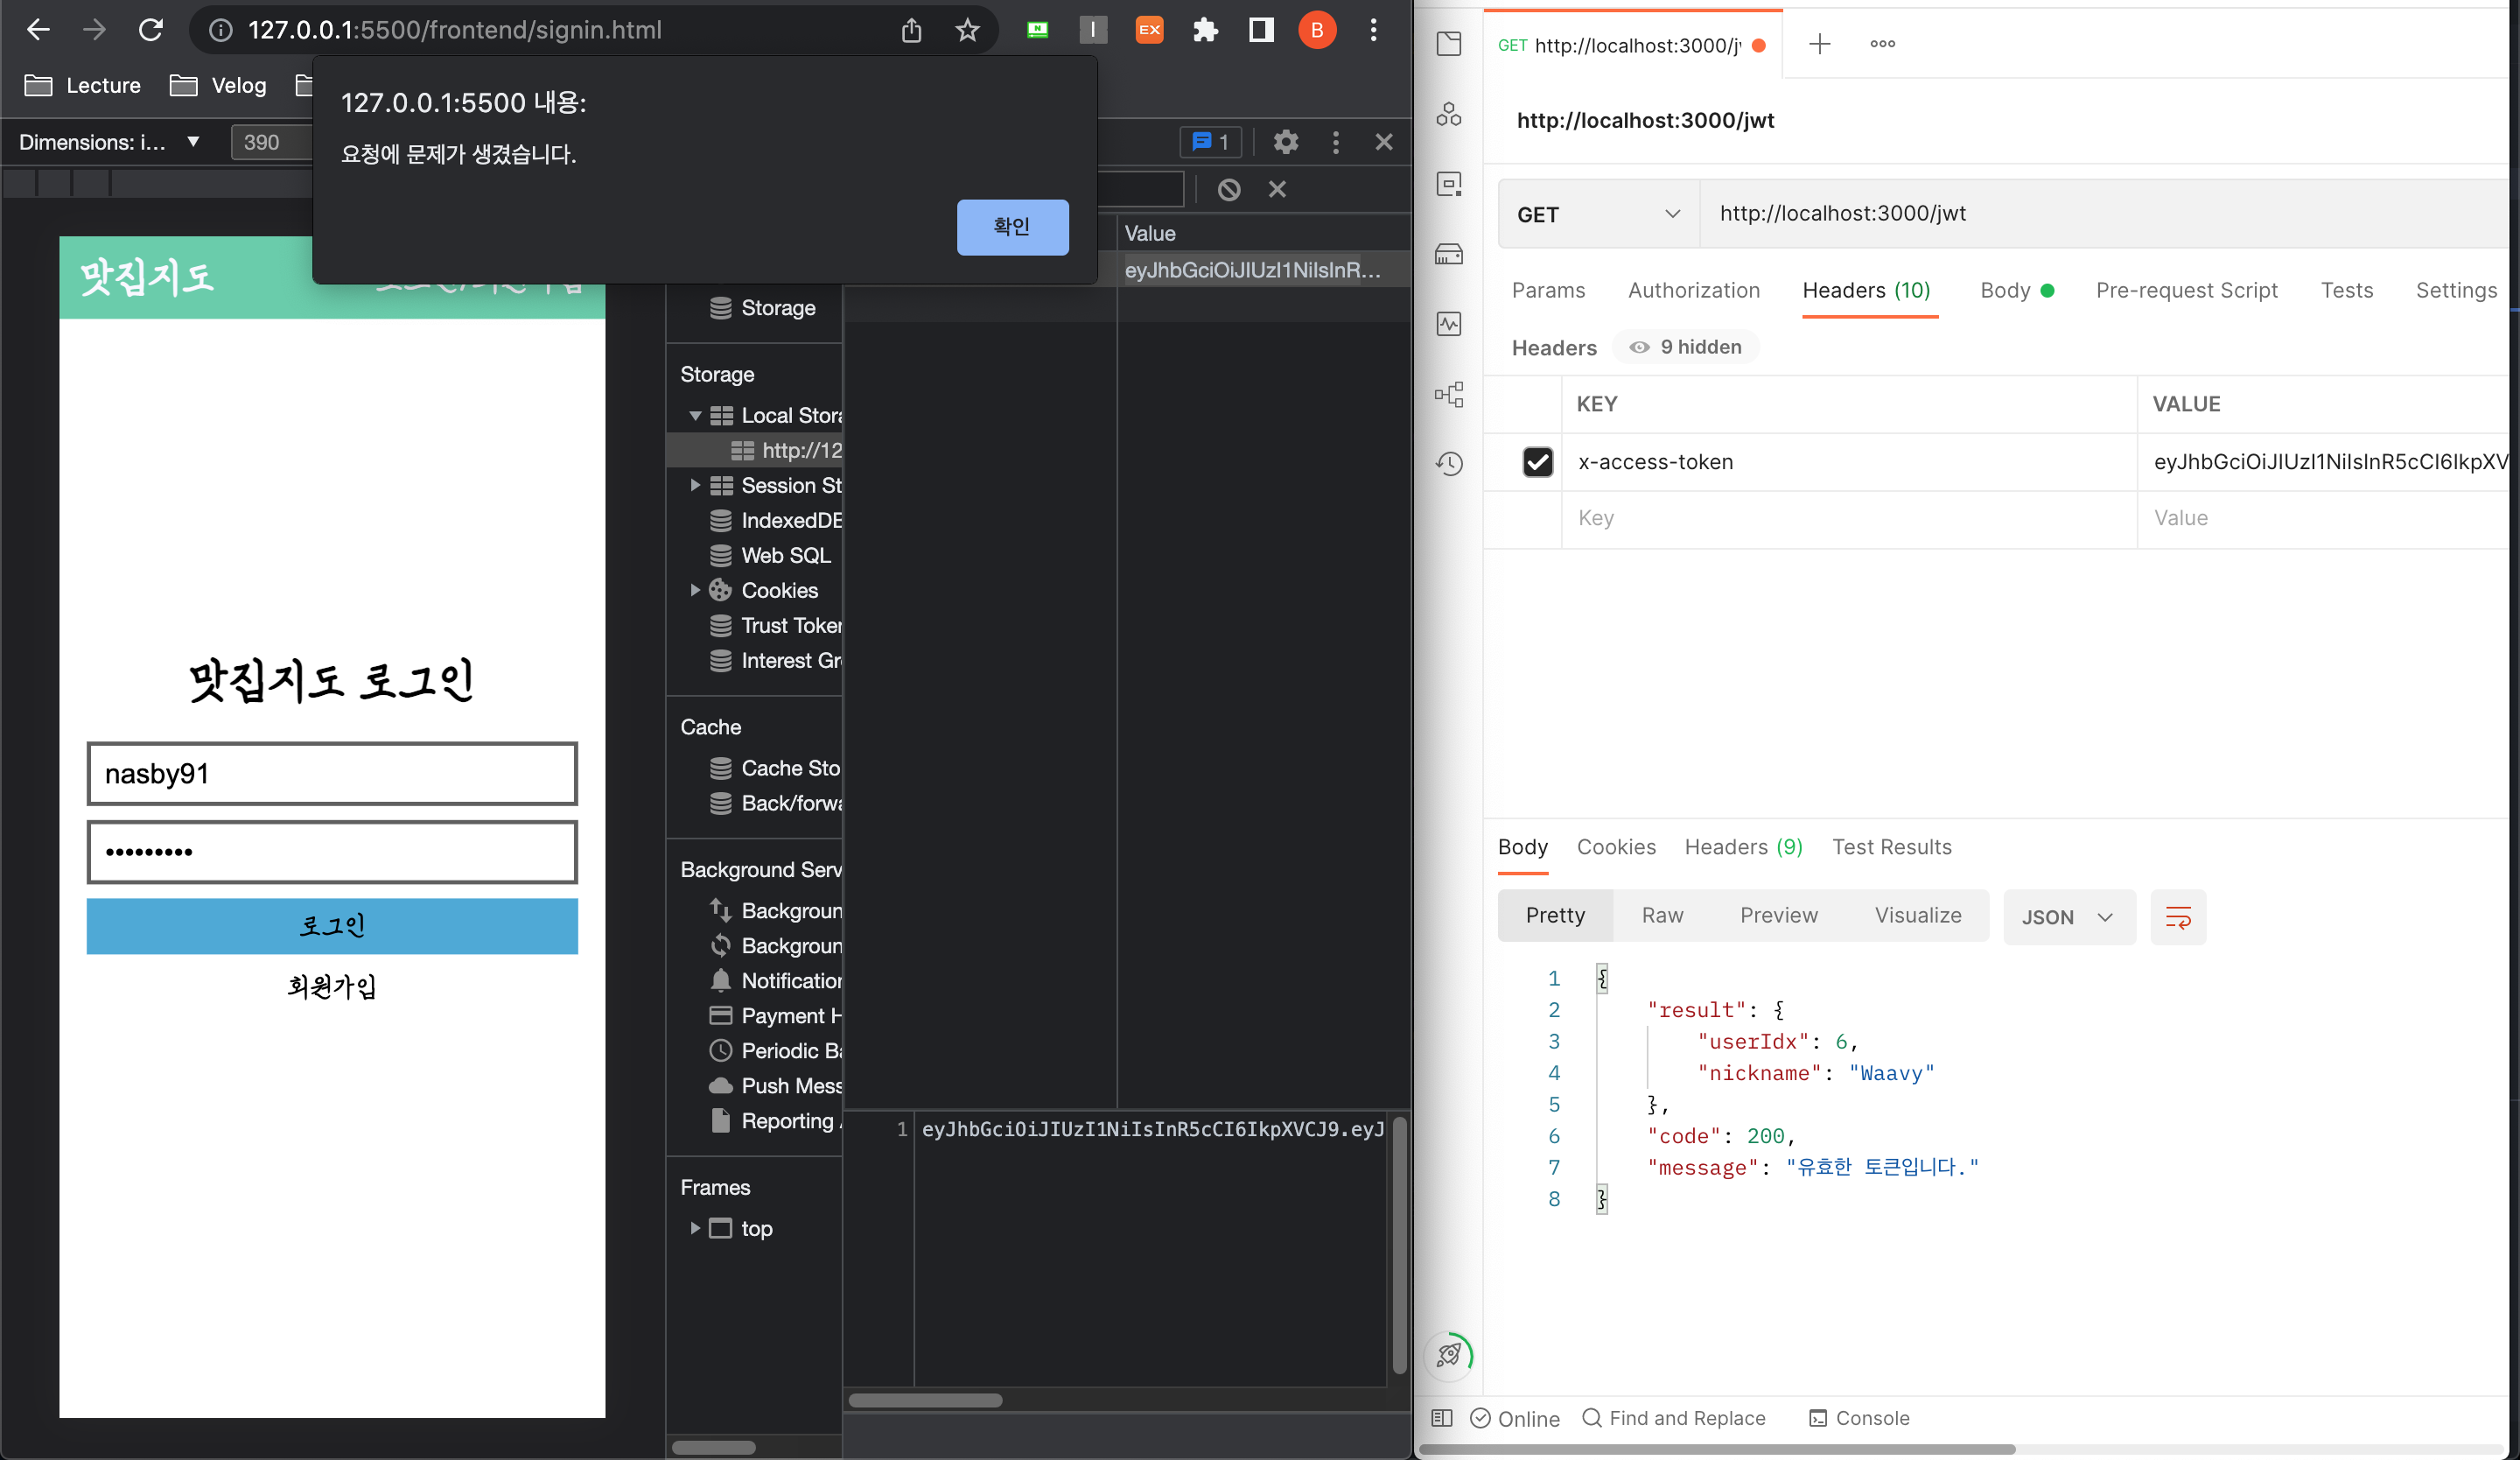The height and width of the screenshot is (1460, 2520).
Task: Uncheck the x-access-token header checkbox
Action: (1537, 462)
